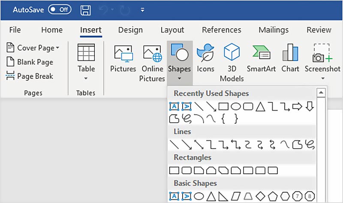Pick the first rectangle under Rectangles
This screenshot has height=203, width=343.
(x=174, y=170)
